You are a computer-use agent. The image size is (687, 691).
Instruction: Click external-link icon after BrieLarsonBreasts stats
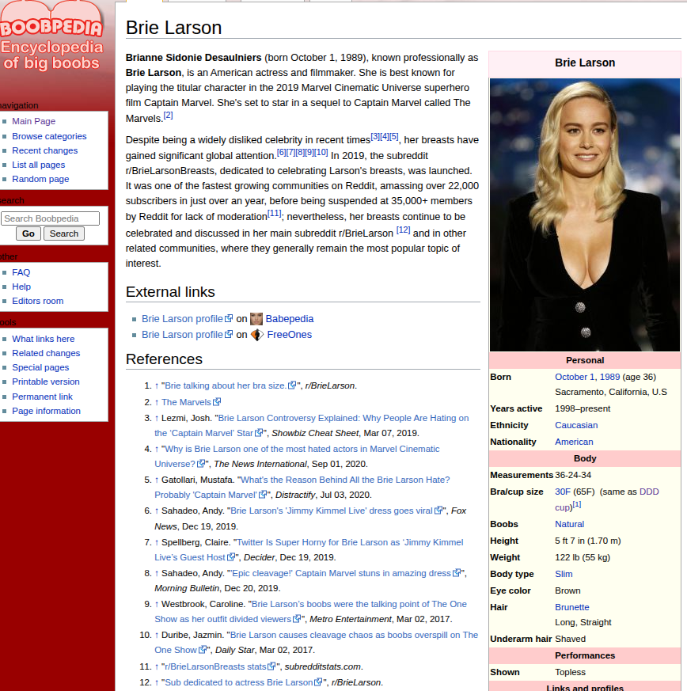[x=272, y=666]
